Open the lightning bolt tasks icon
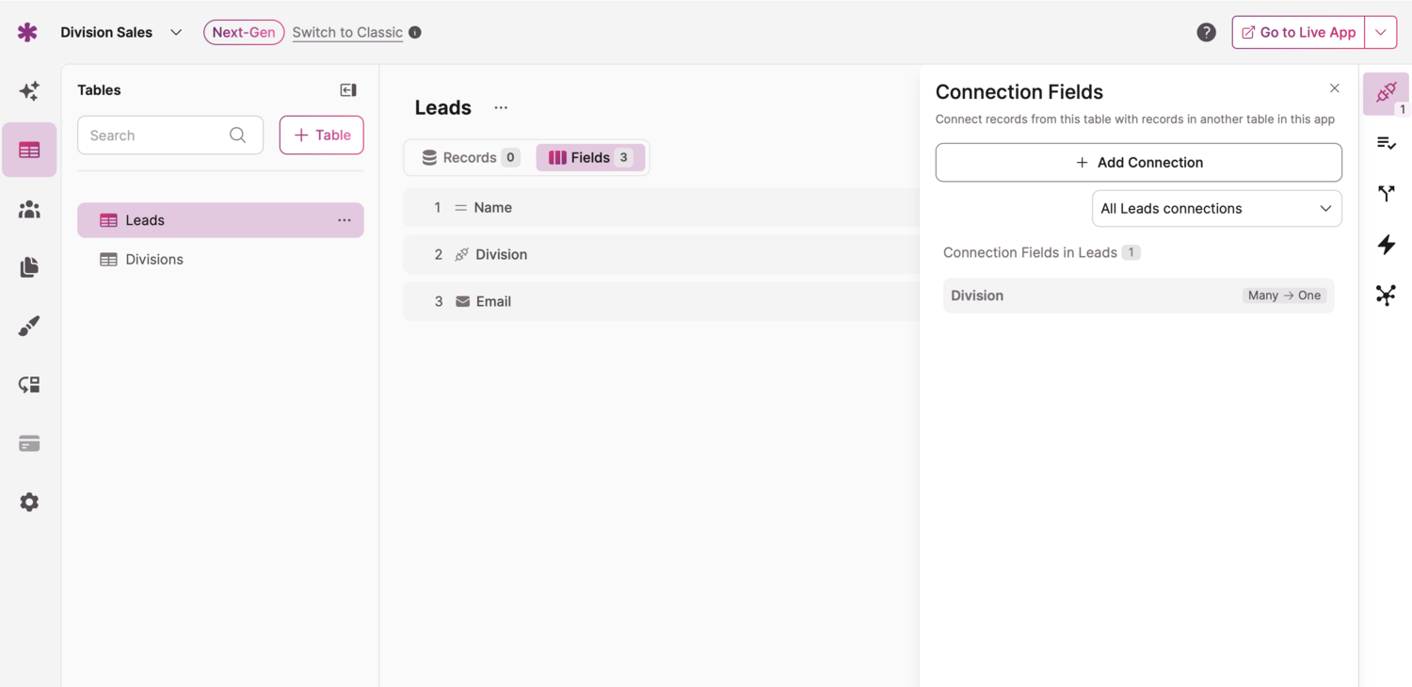This screenshot has width=1412, height=687. tap(1386, 245)
